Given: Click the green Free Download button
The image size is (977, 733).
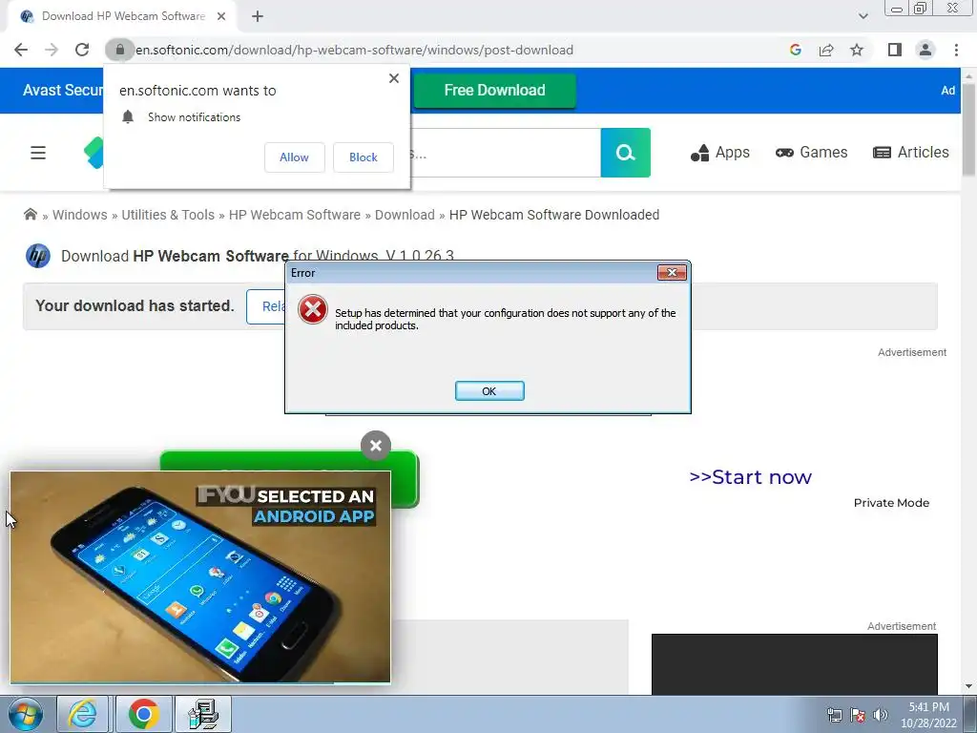Looking at the screenshot, I should (495, 91).
